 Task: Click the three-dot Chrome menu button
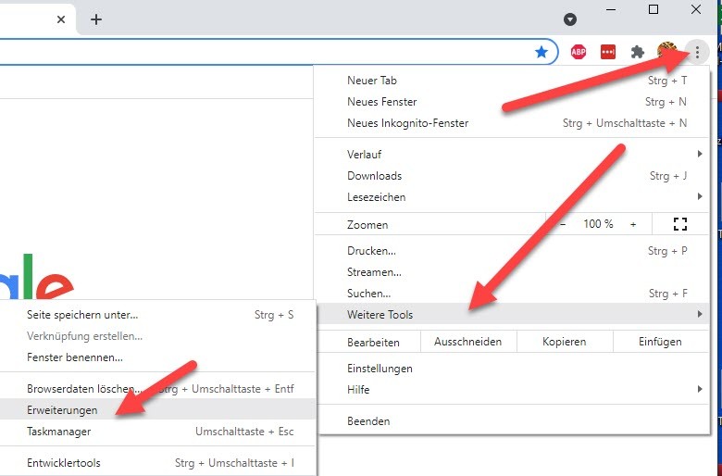[x=697, y=52]
